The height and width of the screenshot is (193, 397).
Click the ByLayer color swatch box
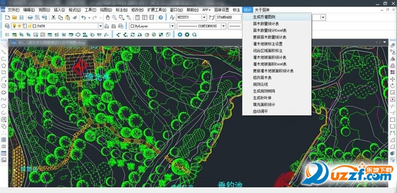click(x=132, y=26)
